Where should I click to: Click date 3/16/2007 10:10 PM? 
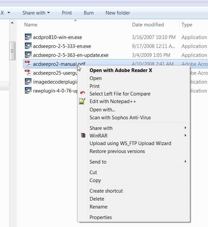coord(154,37)
